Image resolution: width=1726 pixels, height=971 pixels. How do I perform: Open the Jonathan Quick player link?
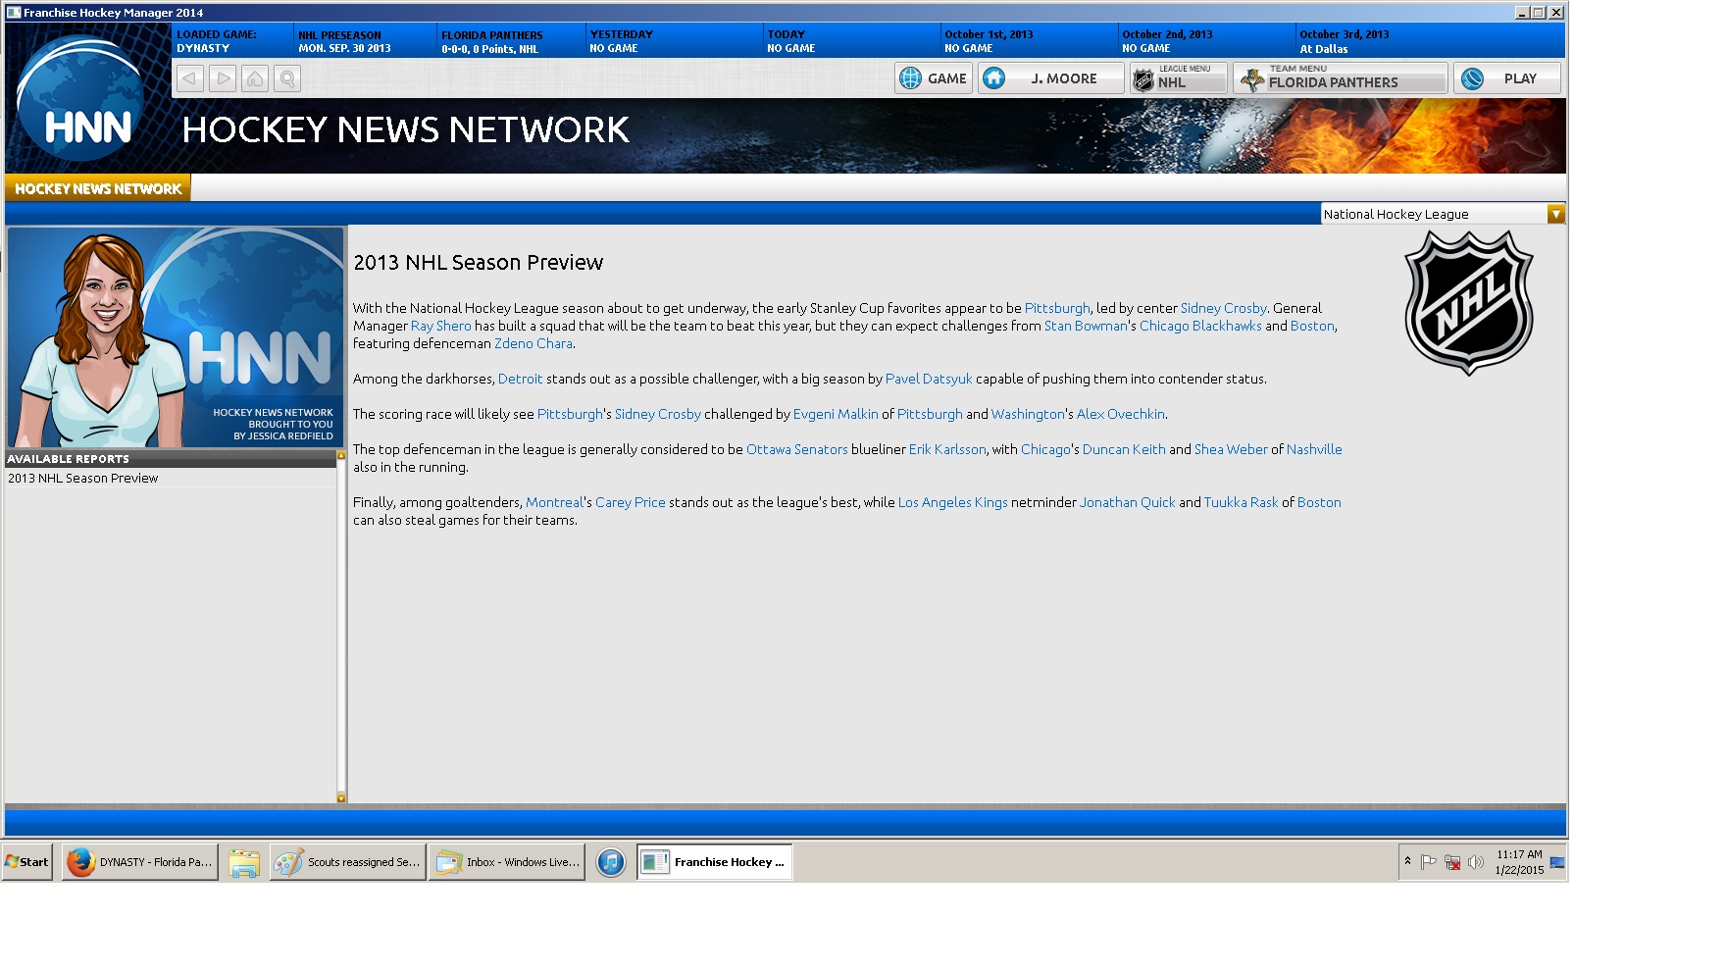click(x=1128, y=502)
